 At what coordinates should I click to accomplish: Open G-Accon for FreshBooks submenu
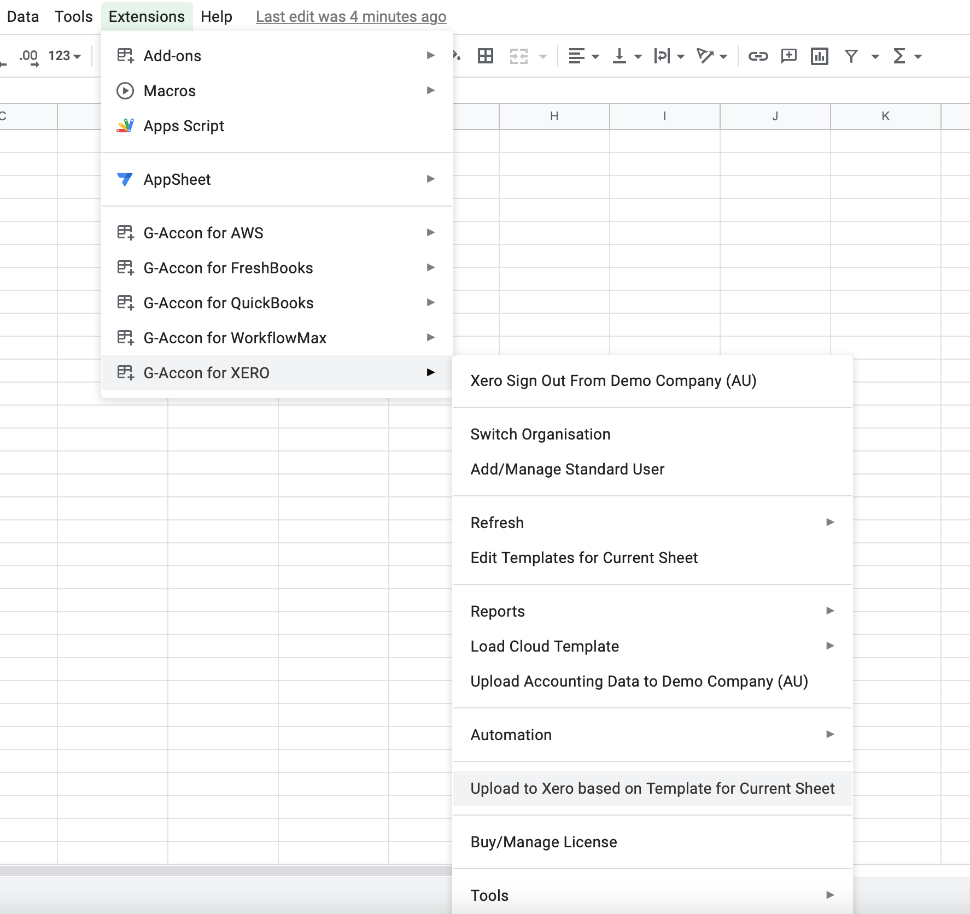(x=277, y=268)
